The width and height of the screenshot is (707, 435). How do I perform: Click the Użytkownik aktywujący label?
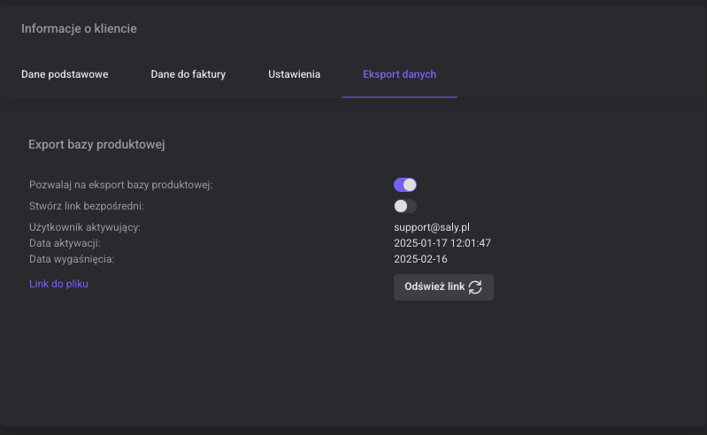(x=85, y=227)
